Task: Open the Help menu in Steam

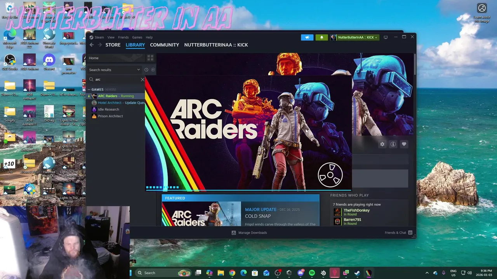Action: 149,37
